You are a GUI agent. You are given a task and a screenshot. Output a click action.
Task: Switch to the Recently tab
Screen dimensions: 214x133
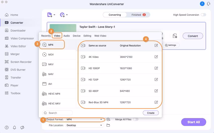point(46,36)
